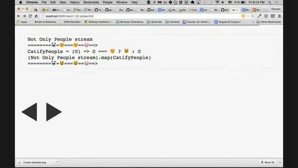Open the 'Course: An Introduc...' bookmark
Screen dimensions: 298x168
[196, 22]
